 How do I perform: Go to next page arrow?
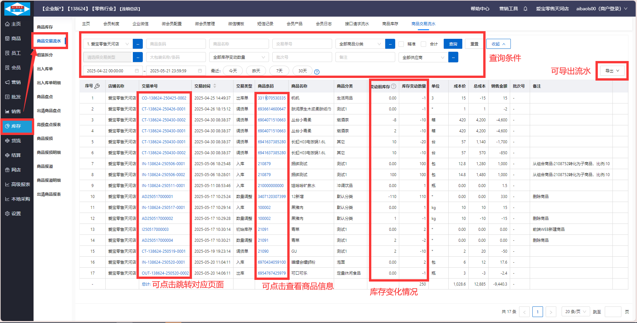click(551, 312)
